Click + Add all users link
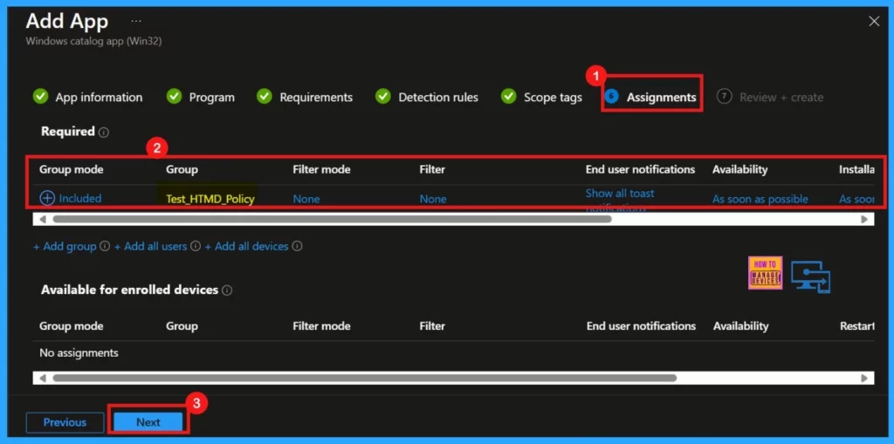This screenshot has height=444, width=894. (x=150, y=246)
